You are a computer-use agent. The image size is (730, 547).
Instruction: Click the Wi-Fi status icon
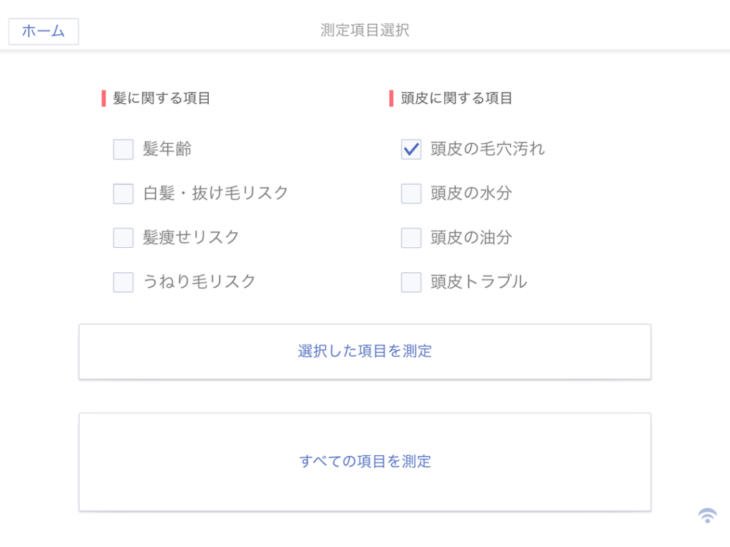point(707,516)
